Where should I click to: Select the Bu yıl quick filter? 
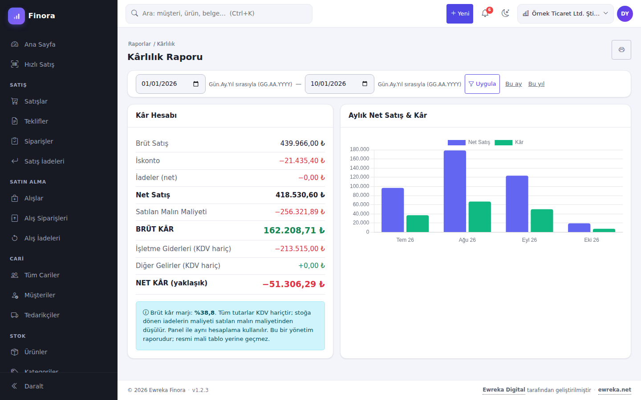tap(536, 84)
